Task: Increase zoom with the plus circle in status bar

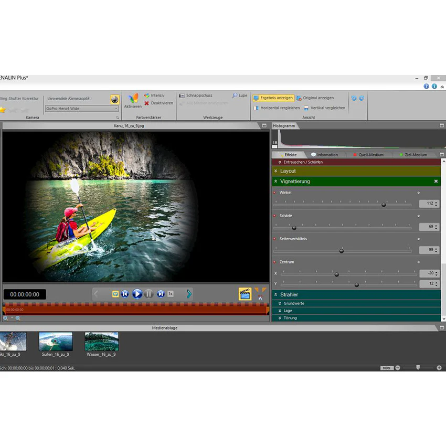Action: pos(439,368)
